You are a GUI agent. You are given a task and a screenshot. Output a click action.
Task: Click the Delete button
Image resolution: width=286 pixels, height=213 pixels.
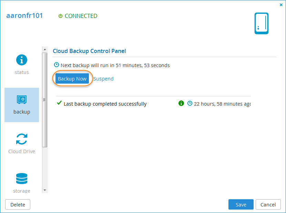tap(18, 204)
